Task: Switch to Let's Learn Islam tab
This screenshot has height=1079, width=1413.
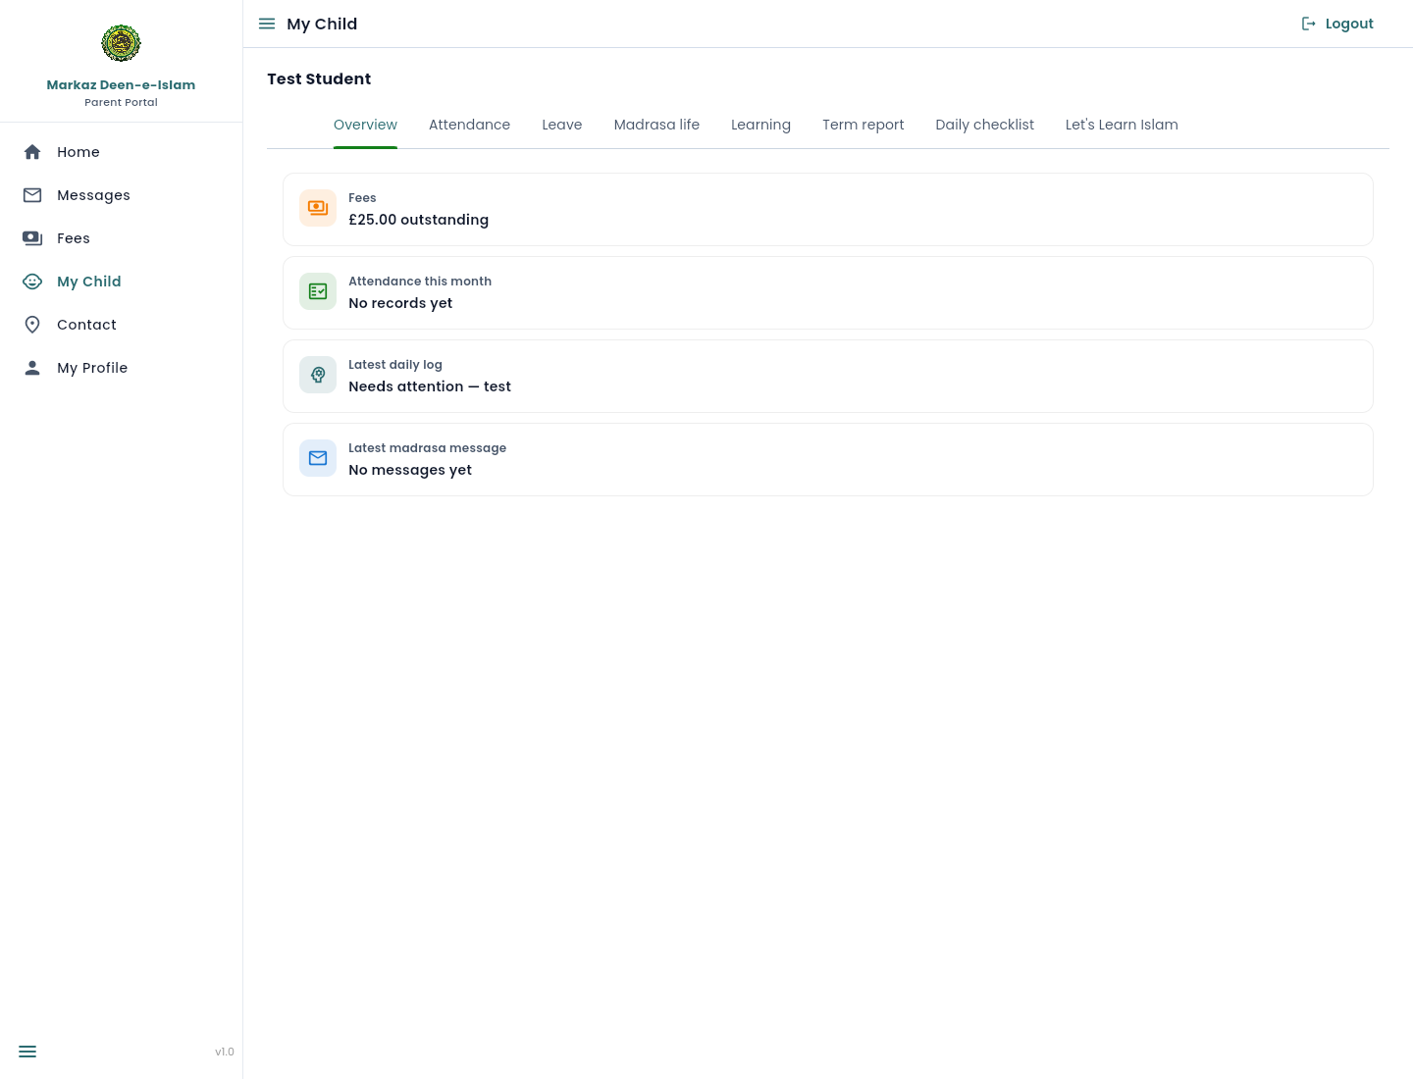Action: (x=1122, y=125)
